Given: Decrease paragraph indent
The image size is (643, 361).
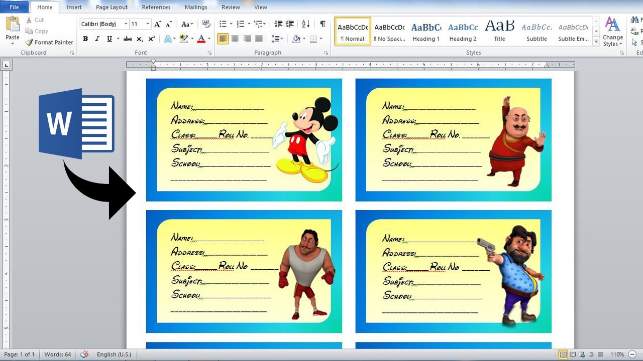Looking at the screenshot, I should tap(279, 24).
